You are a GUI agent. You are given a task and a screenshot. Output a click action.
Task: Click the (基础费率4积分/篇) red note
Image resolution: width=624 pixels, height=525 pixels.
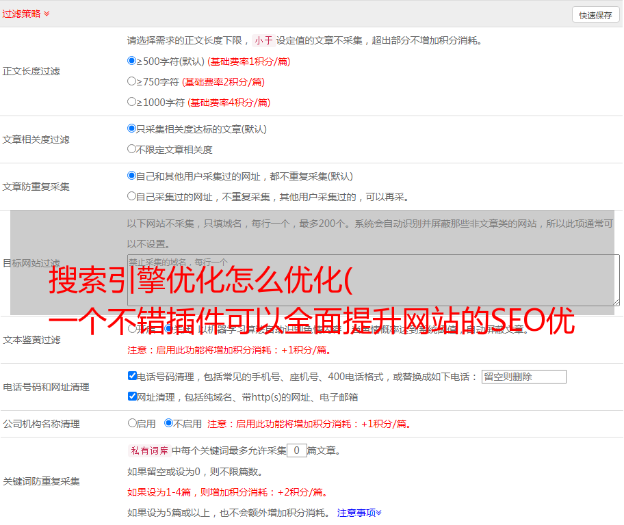click(x=229, y=103)
